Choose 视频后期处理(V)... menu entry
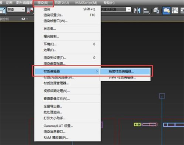Viewport: 184px width, 145px height. pyautogui.click(x=68, y=91)
